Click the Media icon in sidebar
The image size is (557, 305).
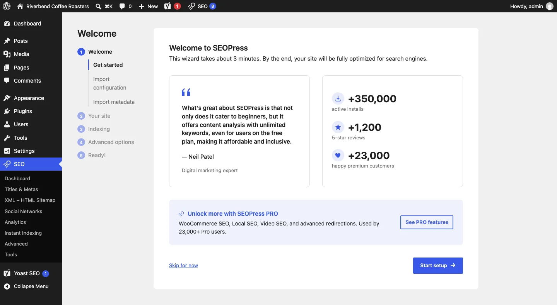tap(7, 54)
